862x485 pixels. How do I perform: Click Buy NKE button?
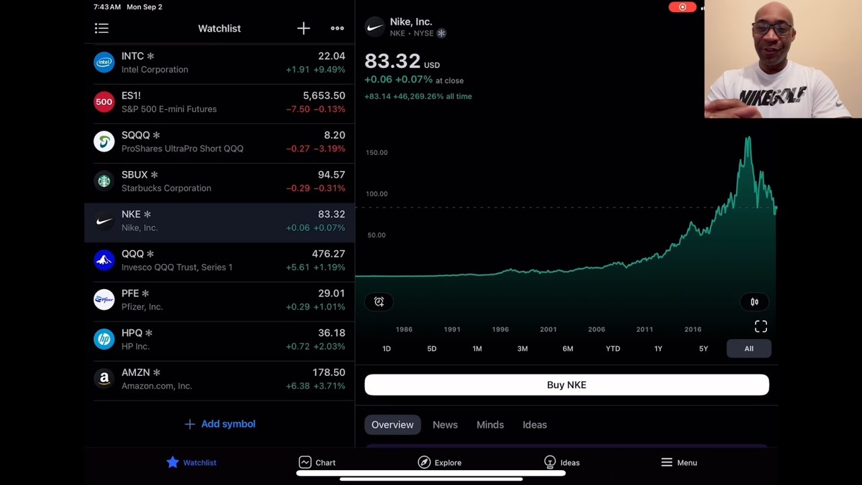tap(566, 385)
